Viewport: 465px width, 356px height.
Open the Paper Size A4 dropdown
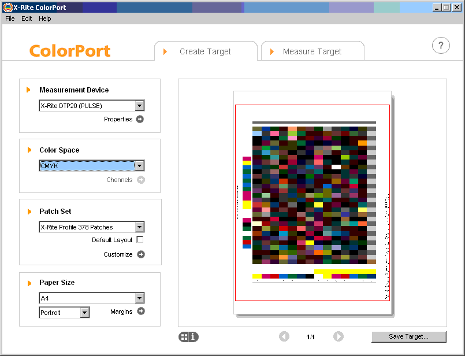[140, 298]
